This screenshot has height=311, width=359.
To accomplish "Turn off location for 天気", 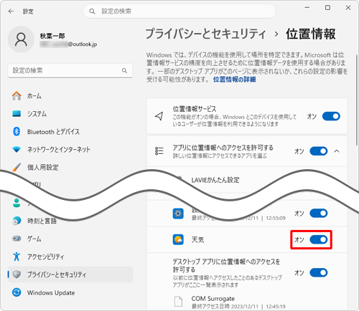I will (x=319, y=239).
